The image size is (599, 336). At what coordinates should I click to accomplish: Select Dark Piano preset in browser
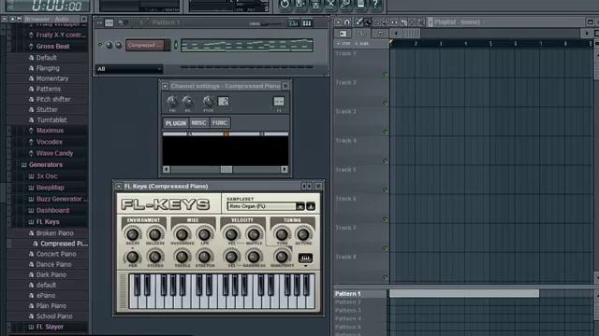point(51,274)
